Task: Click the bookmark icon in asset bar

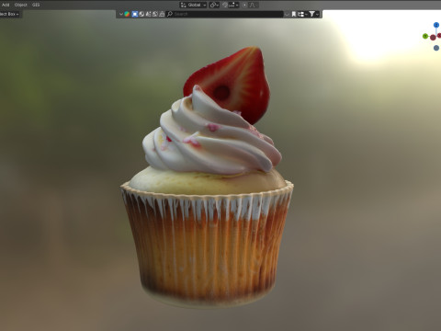Action: pyautogui.click(x=294, y=14)
